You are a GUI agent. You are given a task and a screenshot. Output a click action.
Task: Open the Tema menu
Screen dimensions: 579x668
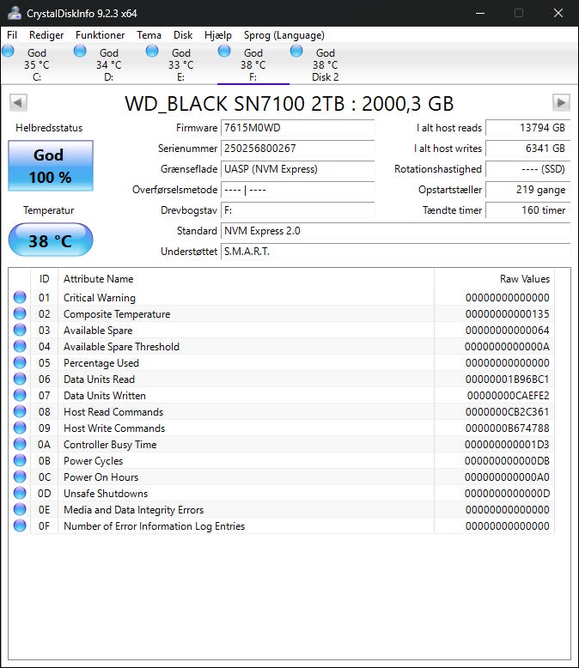click(149, 35)
